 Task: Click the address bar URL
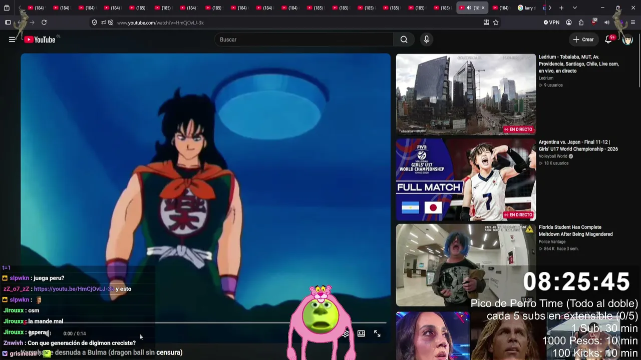click(160, 22)
